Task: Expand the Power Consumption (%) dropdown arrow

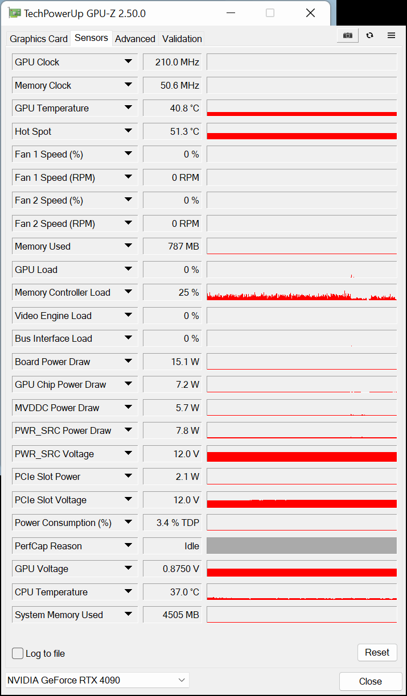Action: [x=129, y=523]
